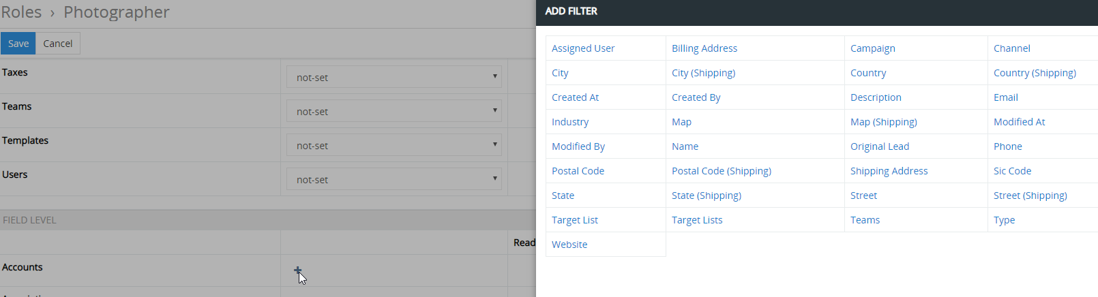Add the Created At filter

tap(575, 97)
